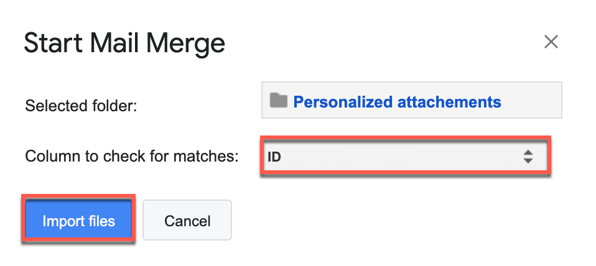The width and height of the screenshot is (596, 266).
Task: Click the Start Mail Merge title
Action: pos(124,44)
